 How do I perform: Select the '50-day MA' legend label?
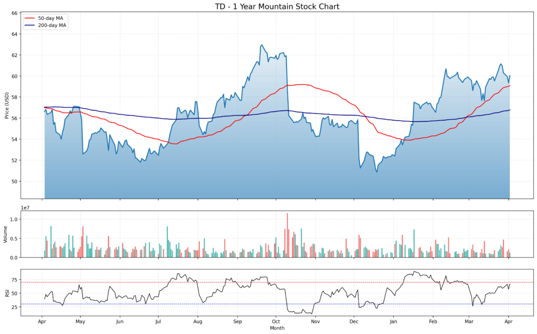click(x=51, y=18)
